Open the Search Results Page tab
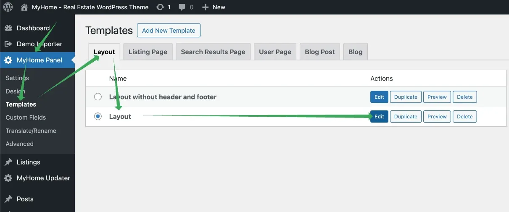509x212 pixels. (x=213, y=52)
